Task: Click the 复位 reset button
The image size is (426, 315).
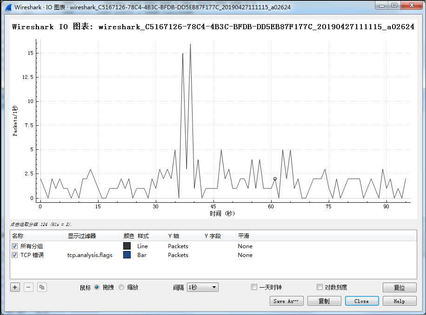Action: [x=399, y=288]
